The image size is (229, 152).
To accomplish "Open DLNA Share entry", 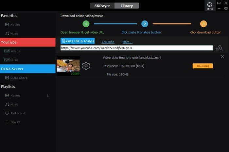I will coord(19,78).
